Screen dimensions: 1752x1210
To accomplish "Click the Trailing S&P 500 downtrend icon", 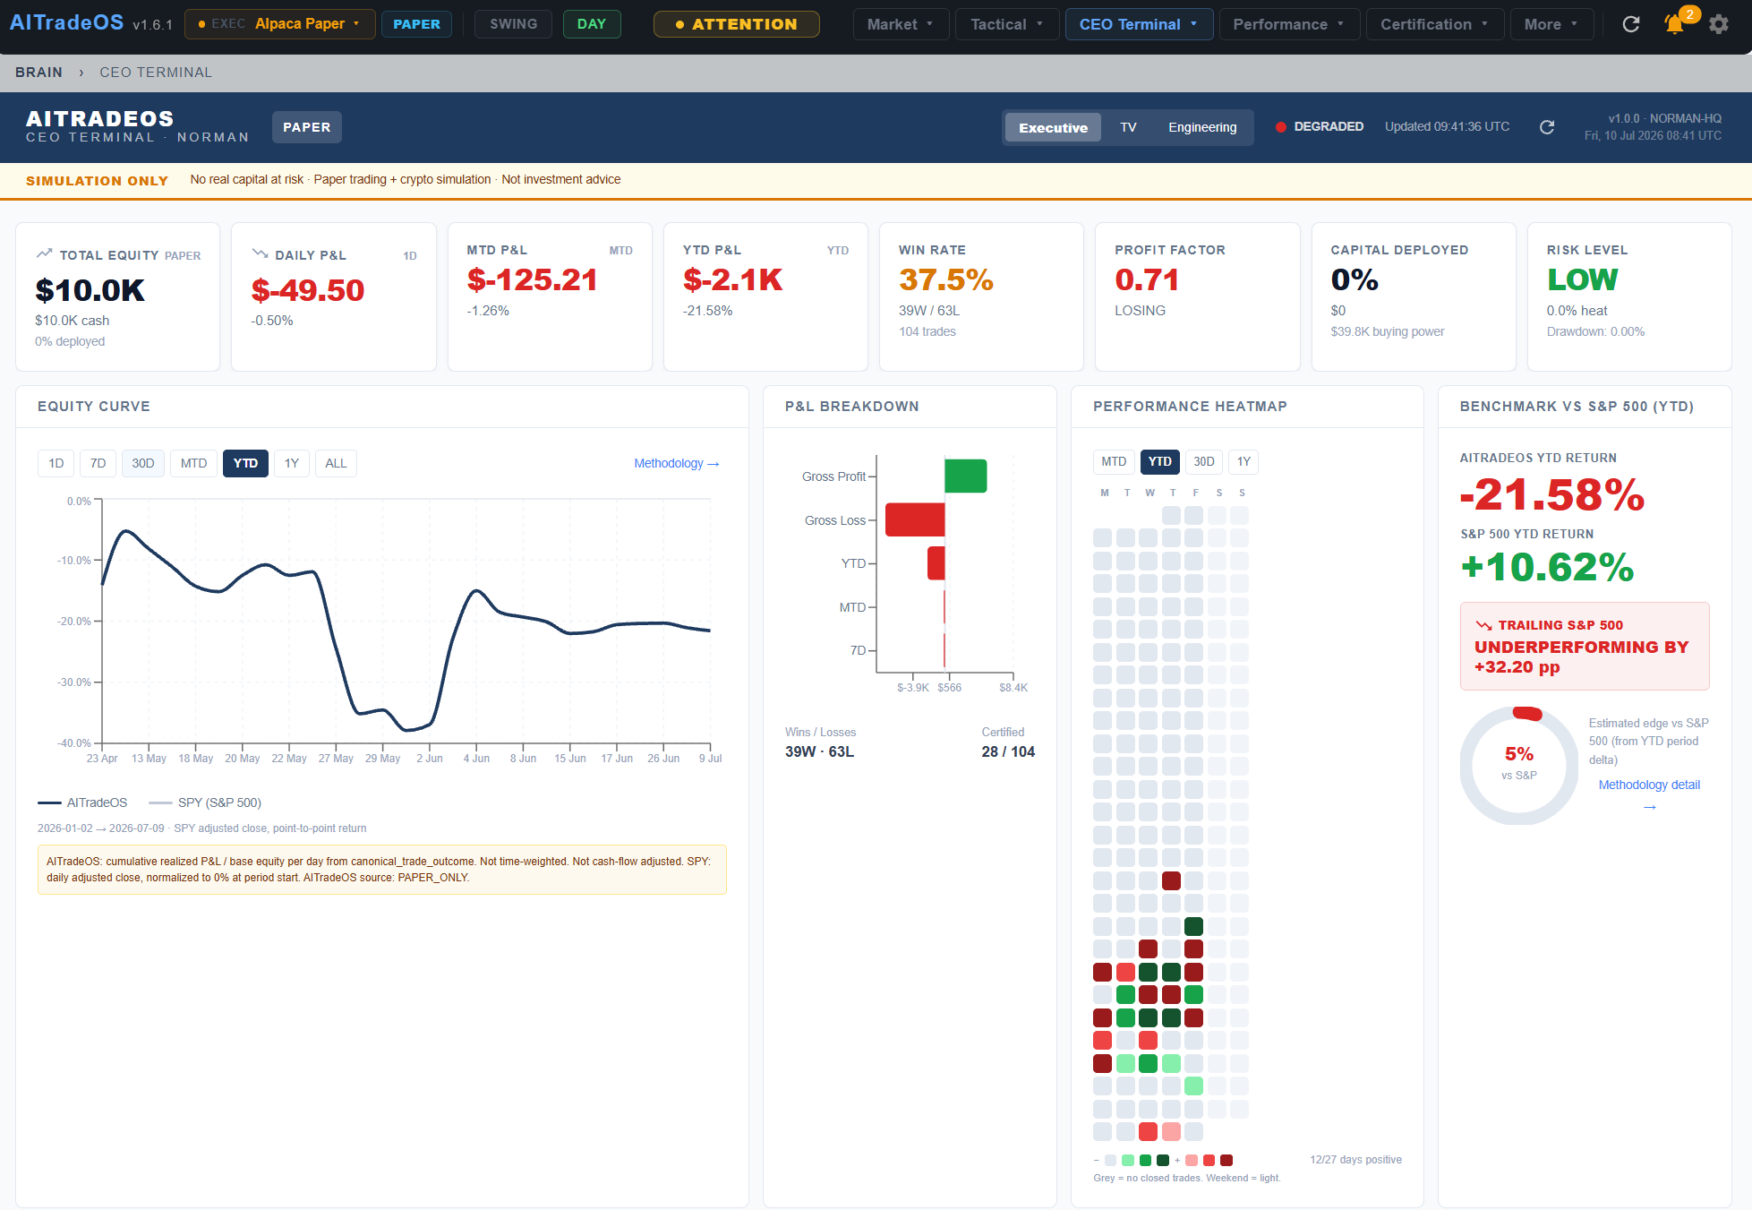I will pyautogui.click(x=1483, y=625).
